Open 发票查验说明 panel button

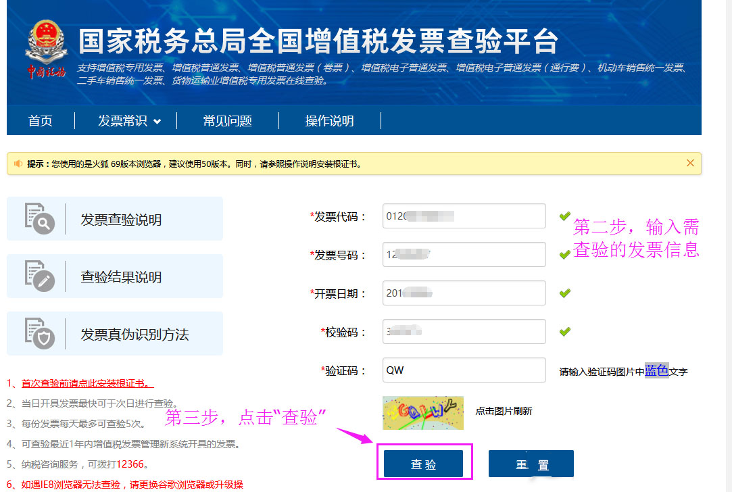[114, 219]
